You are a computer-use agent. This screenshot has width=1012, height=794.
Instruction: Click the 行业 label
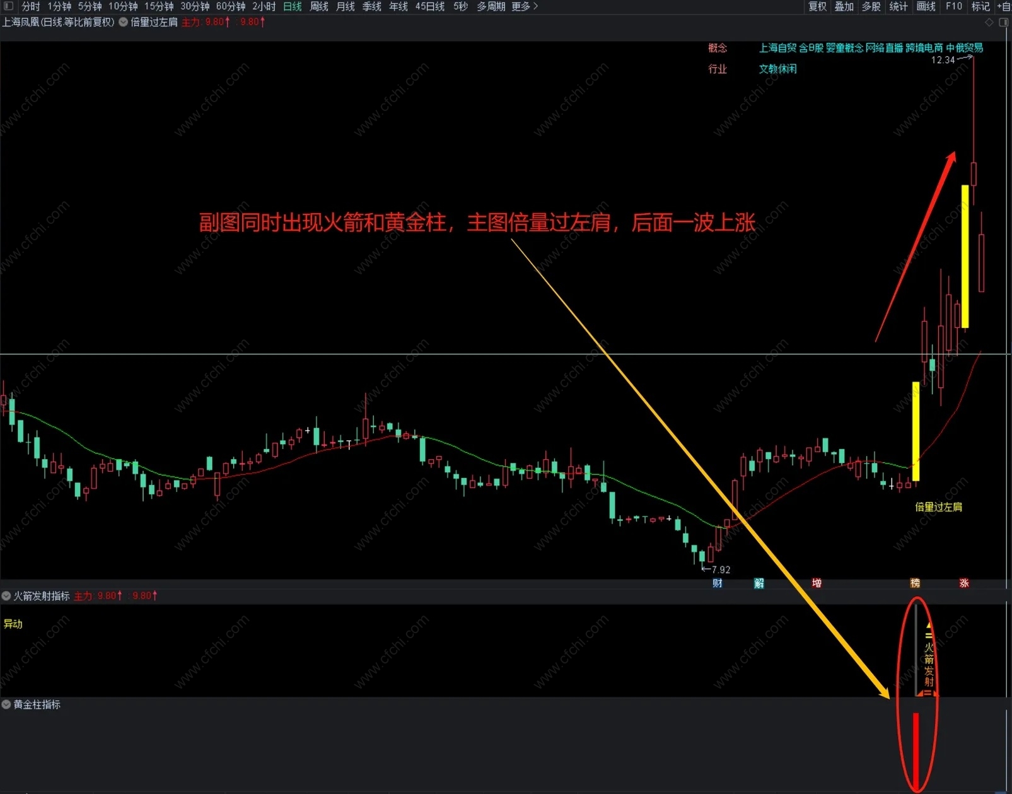click(x=718, y=69)
